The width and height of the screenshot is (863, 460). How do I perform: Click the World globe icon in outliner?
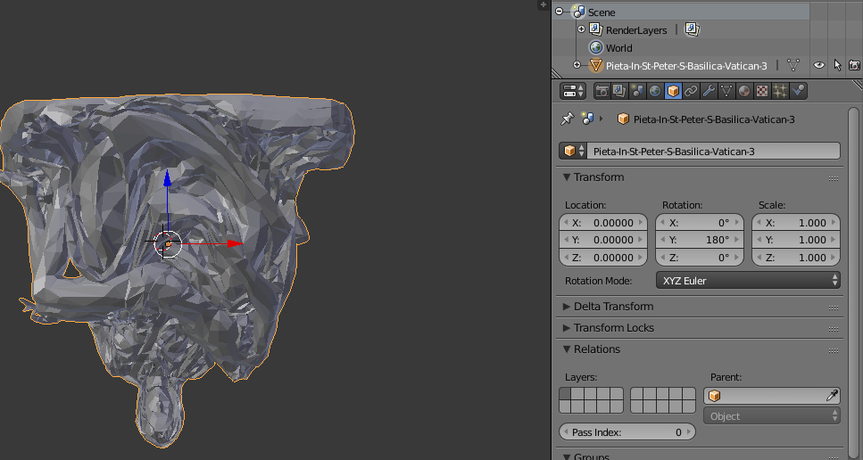coord(596,47)
